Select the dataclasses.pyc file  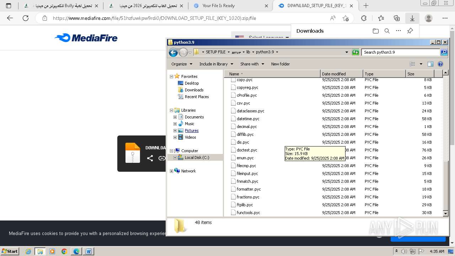point(250,111)
